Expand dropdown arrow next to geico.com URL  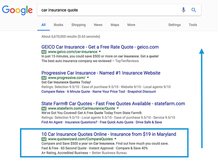pos(100,52)
